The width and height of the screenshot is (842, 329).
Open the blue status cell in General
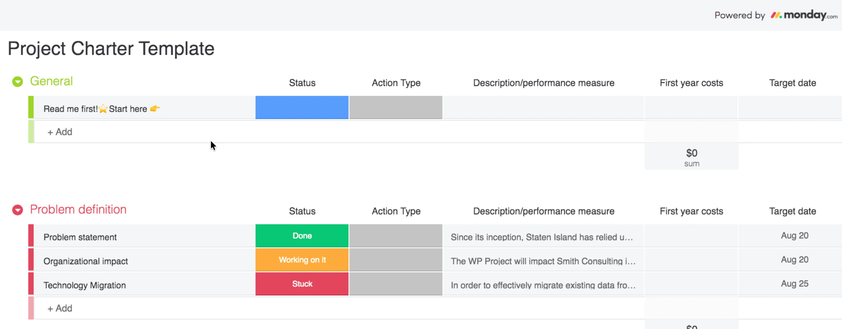coord(302,107)
